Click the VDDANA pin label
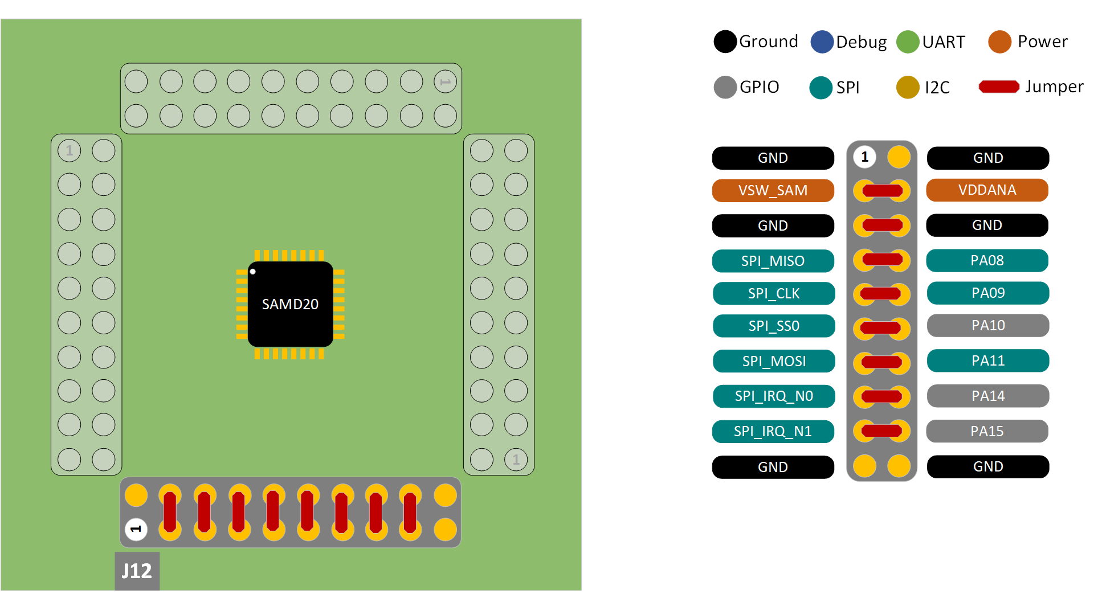This screenshot has height=615, width=1094. coord(987,190)
